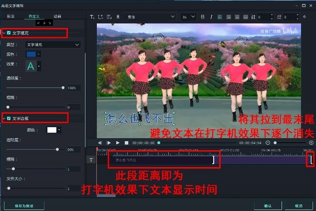The image size is (316, 211).
Task: Justify the text alignment
Action: tap(246, 17)
